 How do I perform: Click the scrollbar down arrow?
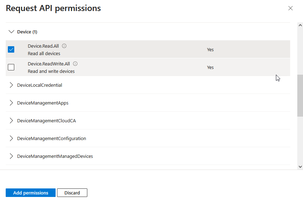pyautogui.click(x=300, y=167)
